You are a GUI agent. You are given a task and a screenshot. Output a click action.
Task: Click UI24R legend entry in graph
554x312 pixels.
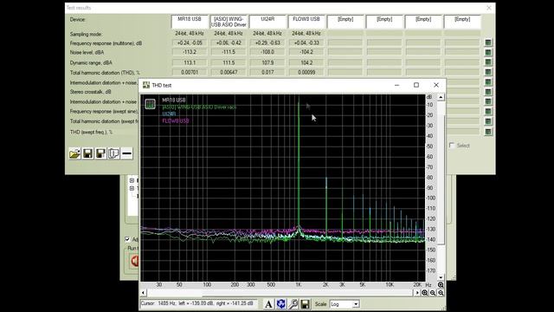click(169, 114)
